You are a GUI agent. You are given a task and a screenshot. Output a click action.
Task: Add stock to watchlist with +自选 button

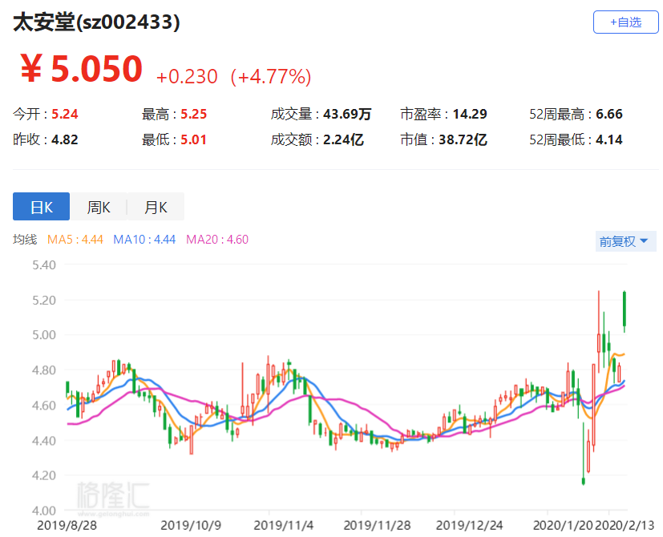tap(626, 22)
